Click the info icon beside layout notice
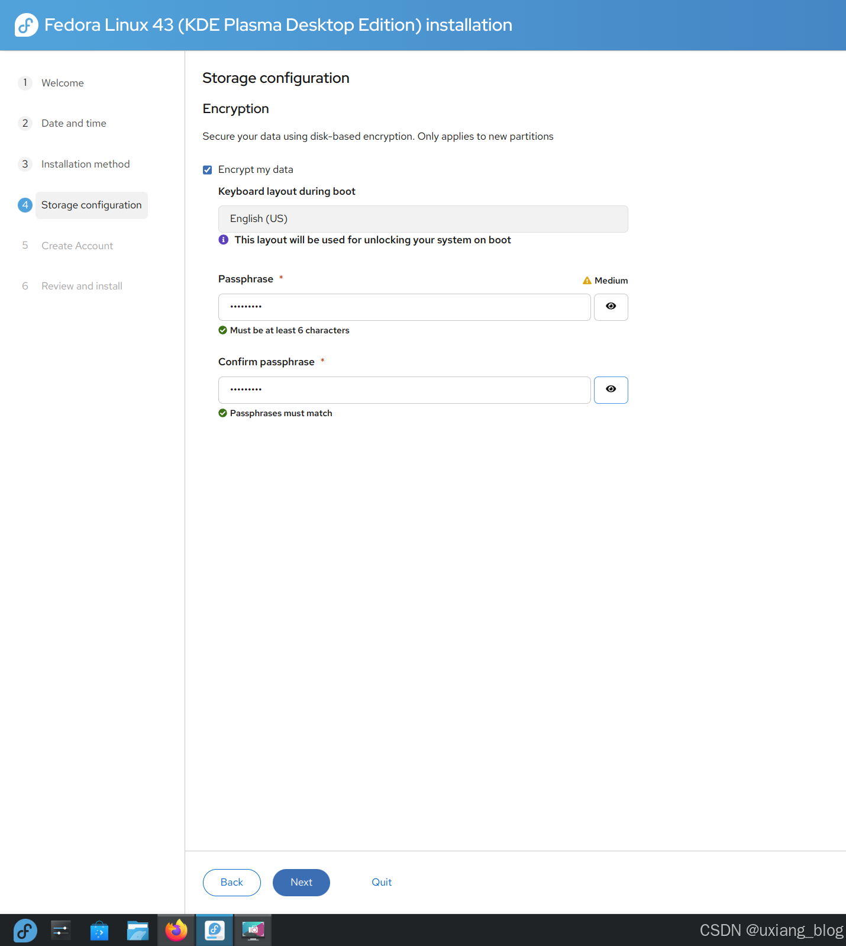 [x=223, y=240]
